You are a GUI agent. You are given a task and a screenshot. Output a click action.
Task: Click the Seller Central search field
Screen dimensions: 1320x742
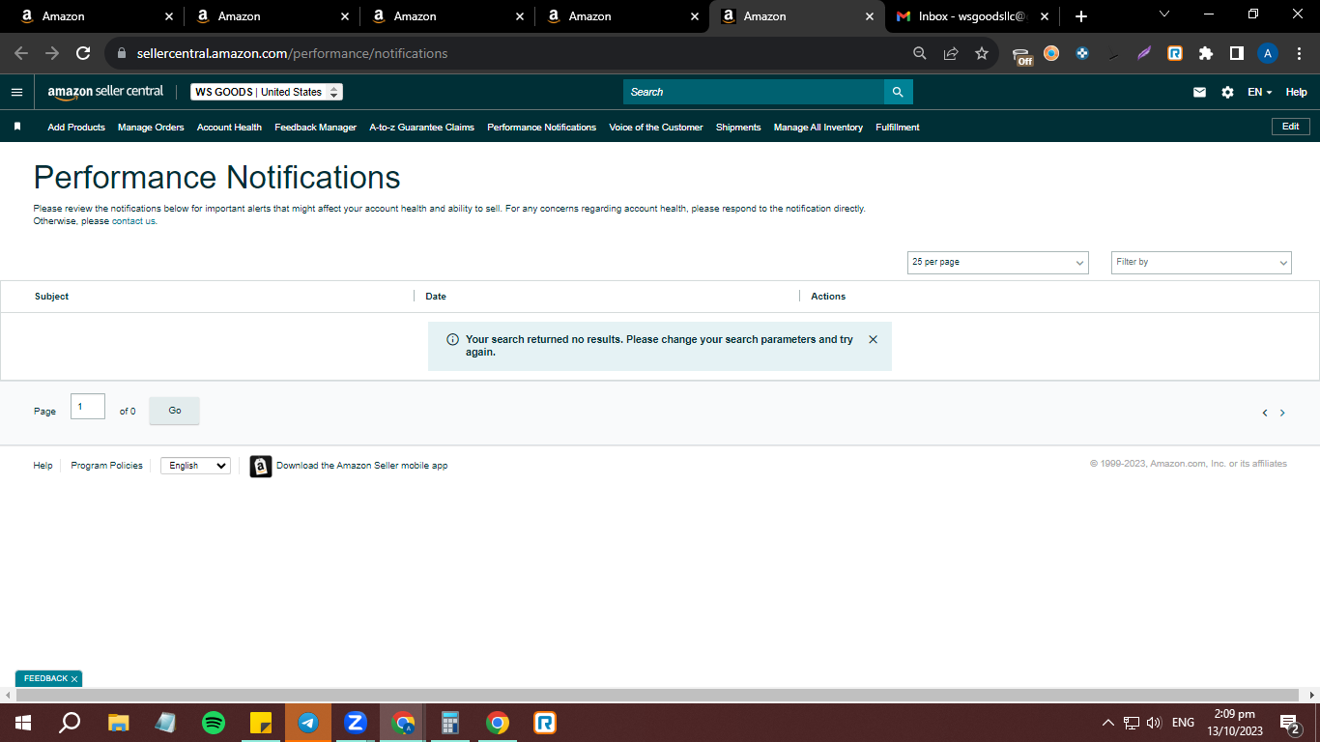(754, 92)
